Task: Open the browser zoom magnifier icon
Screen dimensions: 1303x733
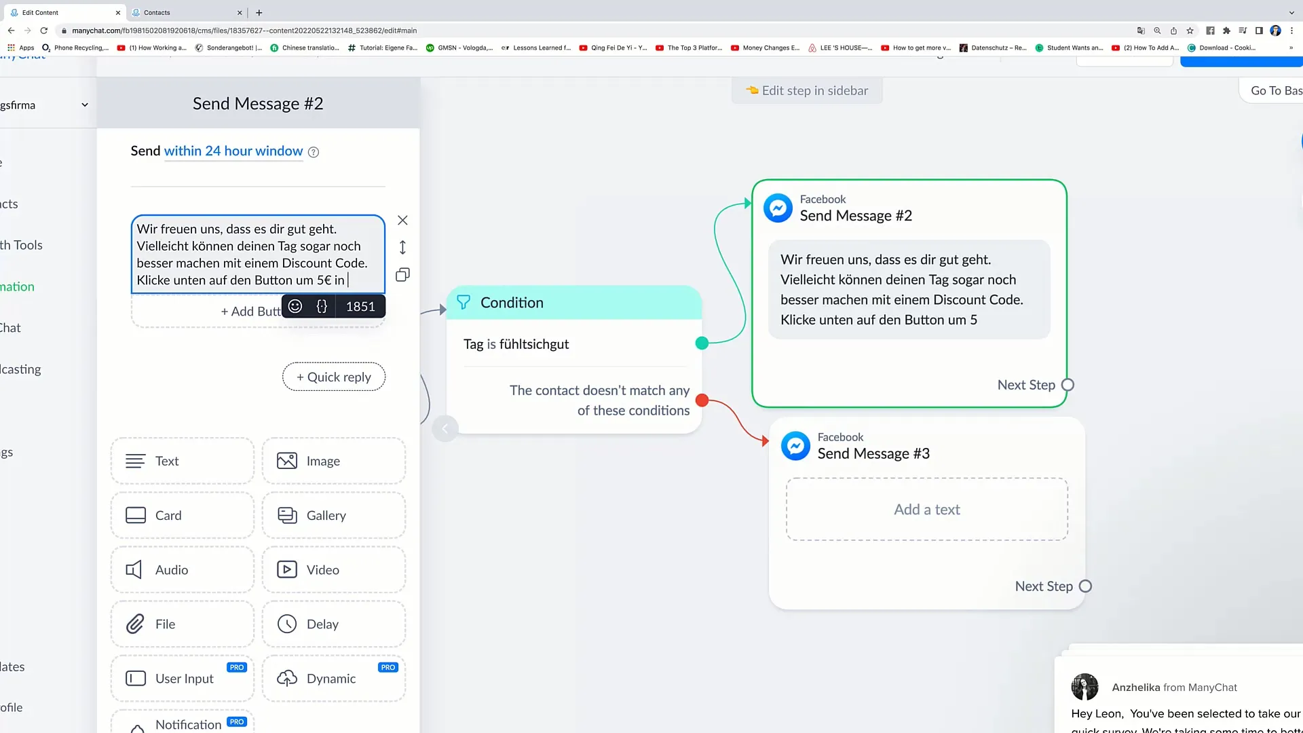Action: tap(1157, 31)
